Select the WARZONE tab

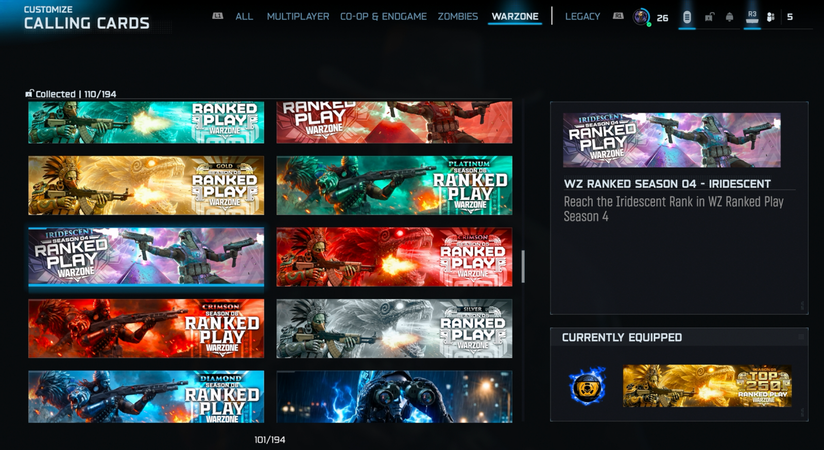tap(515, 16)
